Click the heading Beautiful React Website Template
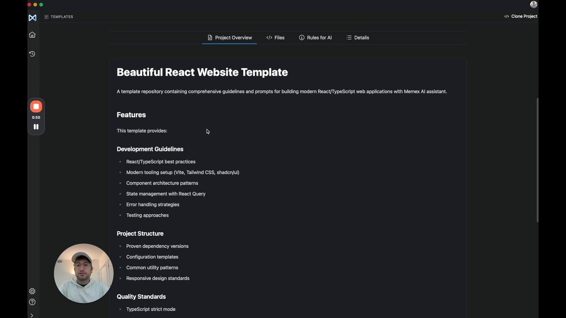Screen dimensions: 566x318 pyautogui.click(x=202, y=72)
